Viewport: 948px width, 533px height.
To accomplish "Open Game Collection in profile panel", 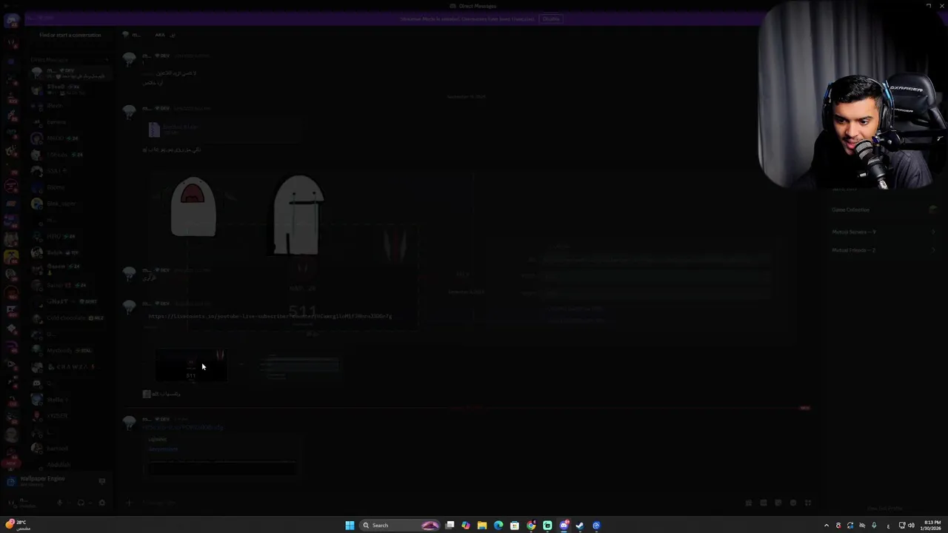I will (x=884, y=209).
